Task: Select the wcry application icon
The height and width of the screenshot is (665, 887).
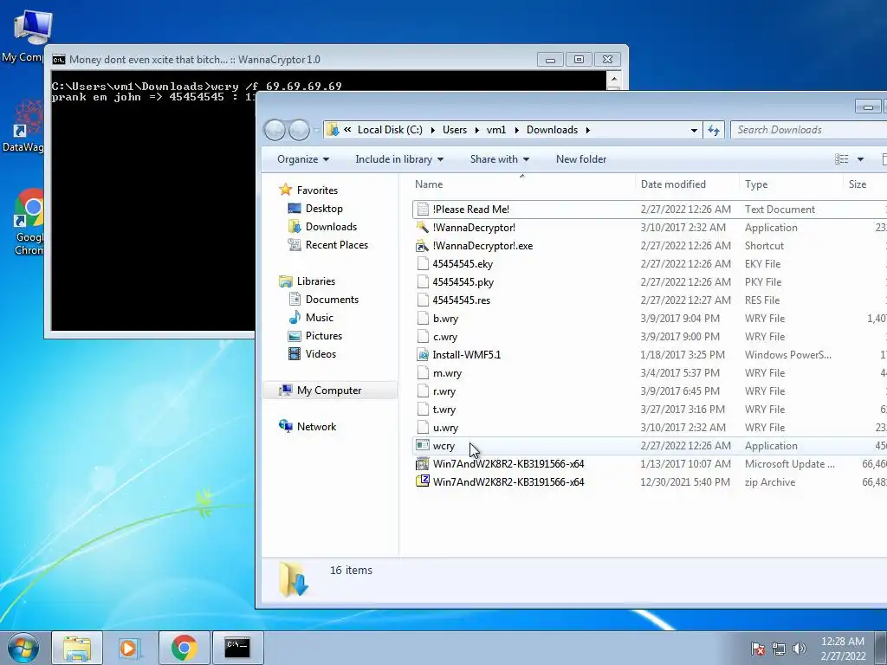Action: tap(423, 446)
